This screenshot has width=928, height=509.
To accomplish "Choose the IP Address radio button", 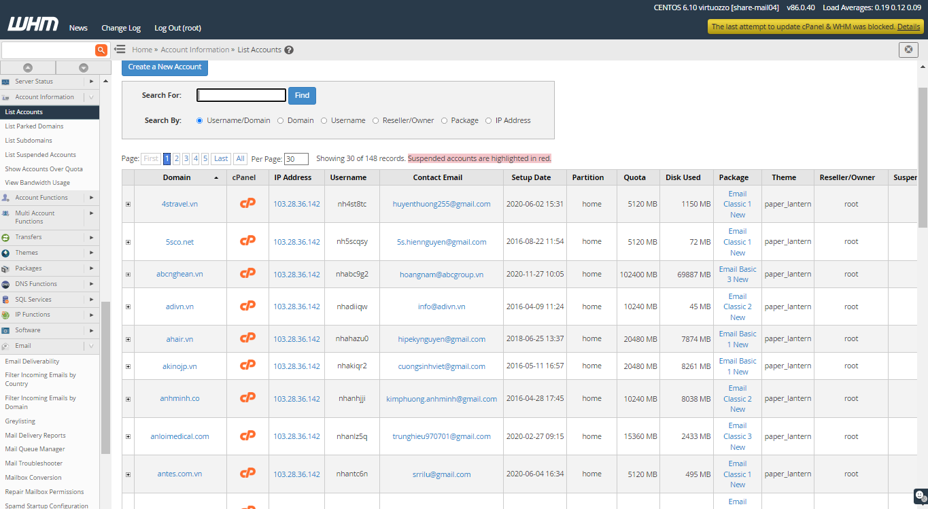I will [x=488, y=121].
